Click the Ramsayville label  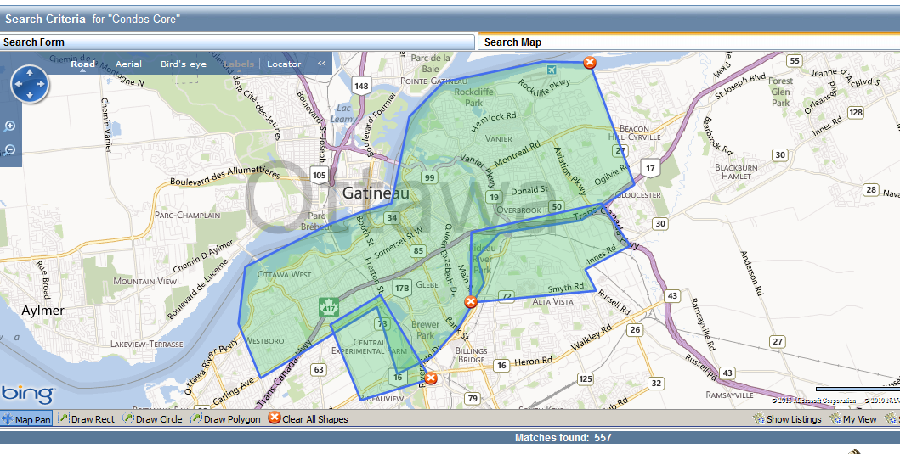coord(729,395)
